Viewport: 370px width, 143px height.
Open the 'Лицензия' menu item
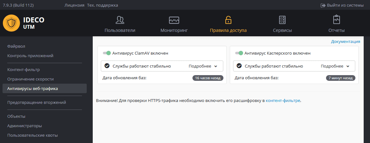[x=74, y=5]
